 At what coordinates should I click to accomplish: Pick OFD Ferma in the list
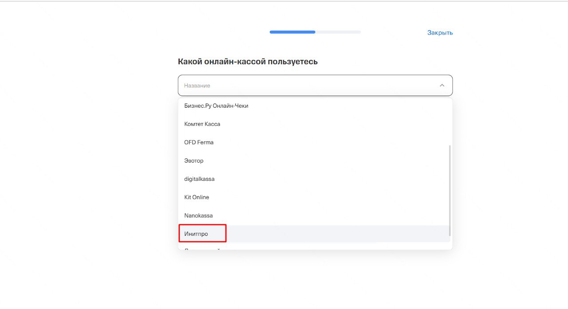[314, 142]
